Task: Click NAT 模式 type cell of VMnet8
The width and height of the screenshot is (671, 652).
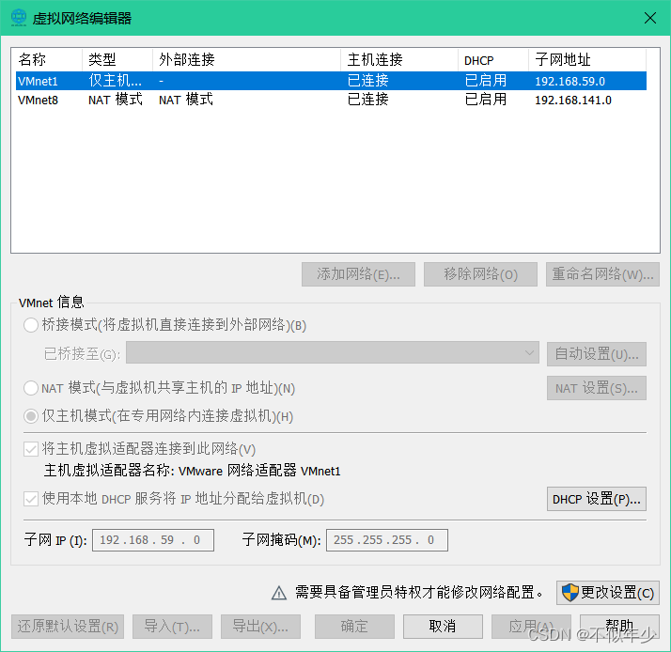Action: (x=116, y=101)
